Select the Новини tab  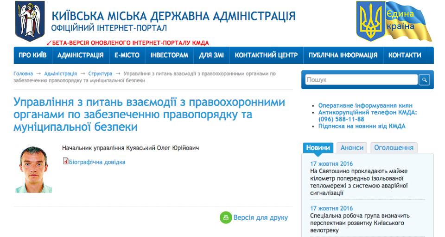click(x=318, y=148)
